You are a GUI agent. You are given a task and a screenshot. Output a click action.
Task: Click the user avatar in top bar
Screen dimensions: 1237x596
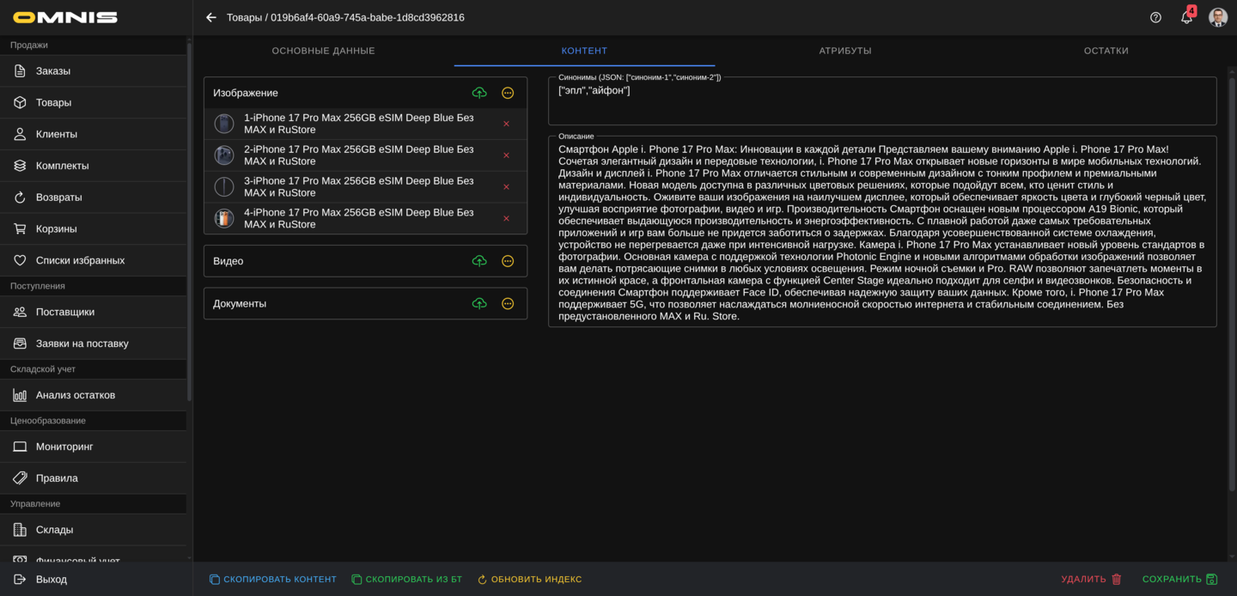pos(1217,17)
